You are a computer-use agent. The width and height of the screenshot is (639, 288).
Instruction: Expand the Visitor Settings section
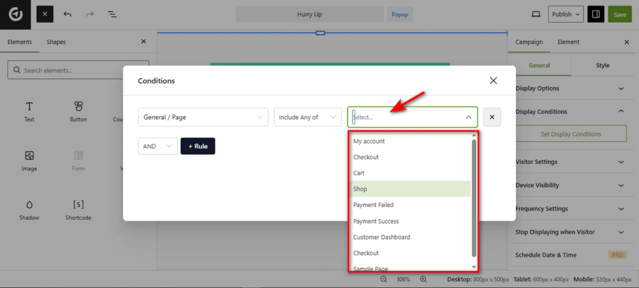(x=570, y=162)
